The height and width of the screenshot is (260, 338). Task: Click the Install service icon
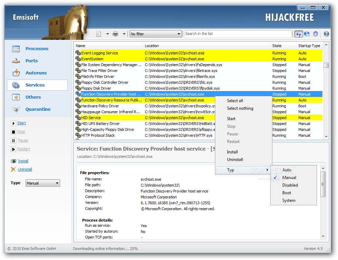[x=13, y=161]
